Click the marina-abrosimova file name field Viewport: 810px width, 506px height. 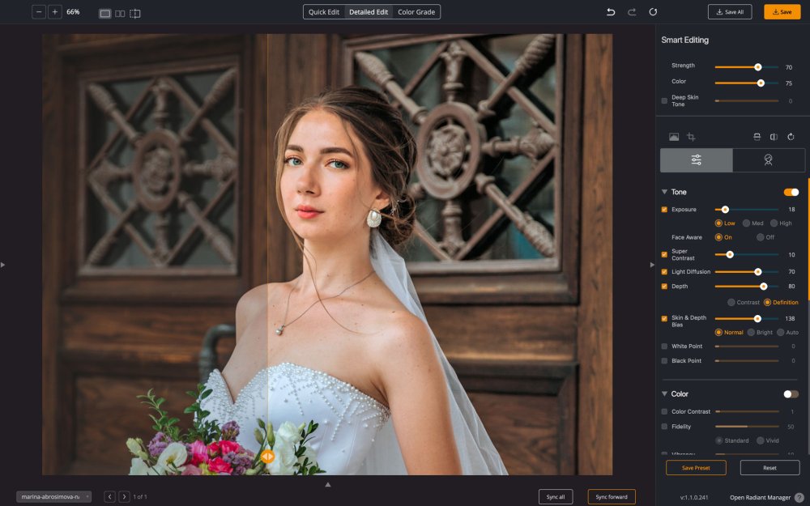click(x=53, y=497)
